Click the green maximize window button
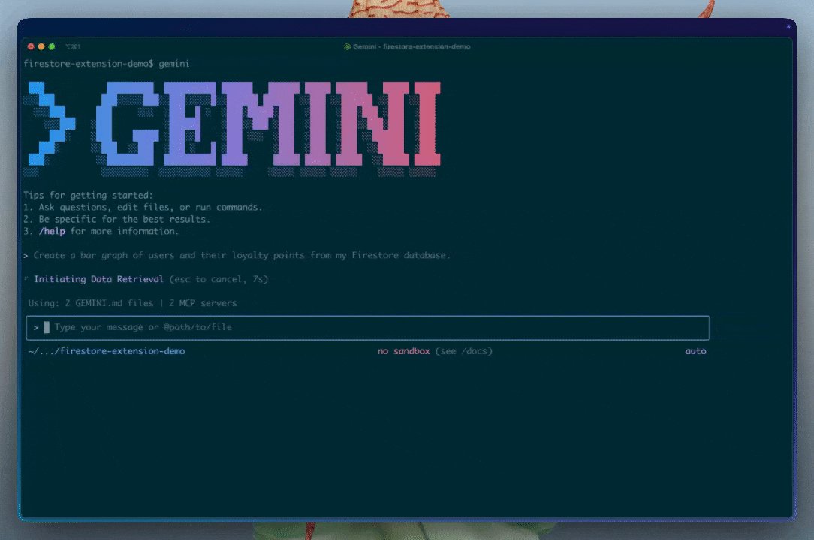This screenshot has height=540, width=814. [x=52, y=46]
